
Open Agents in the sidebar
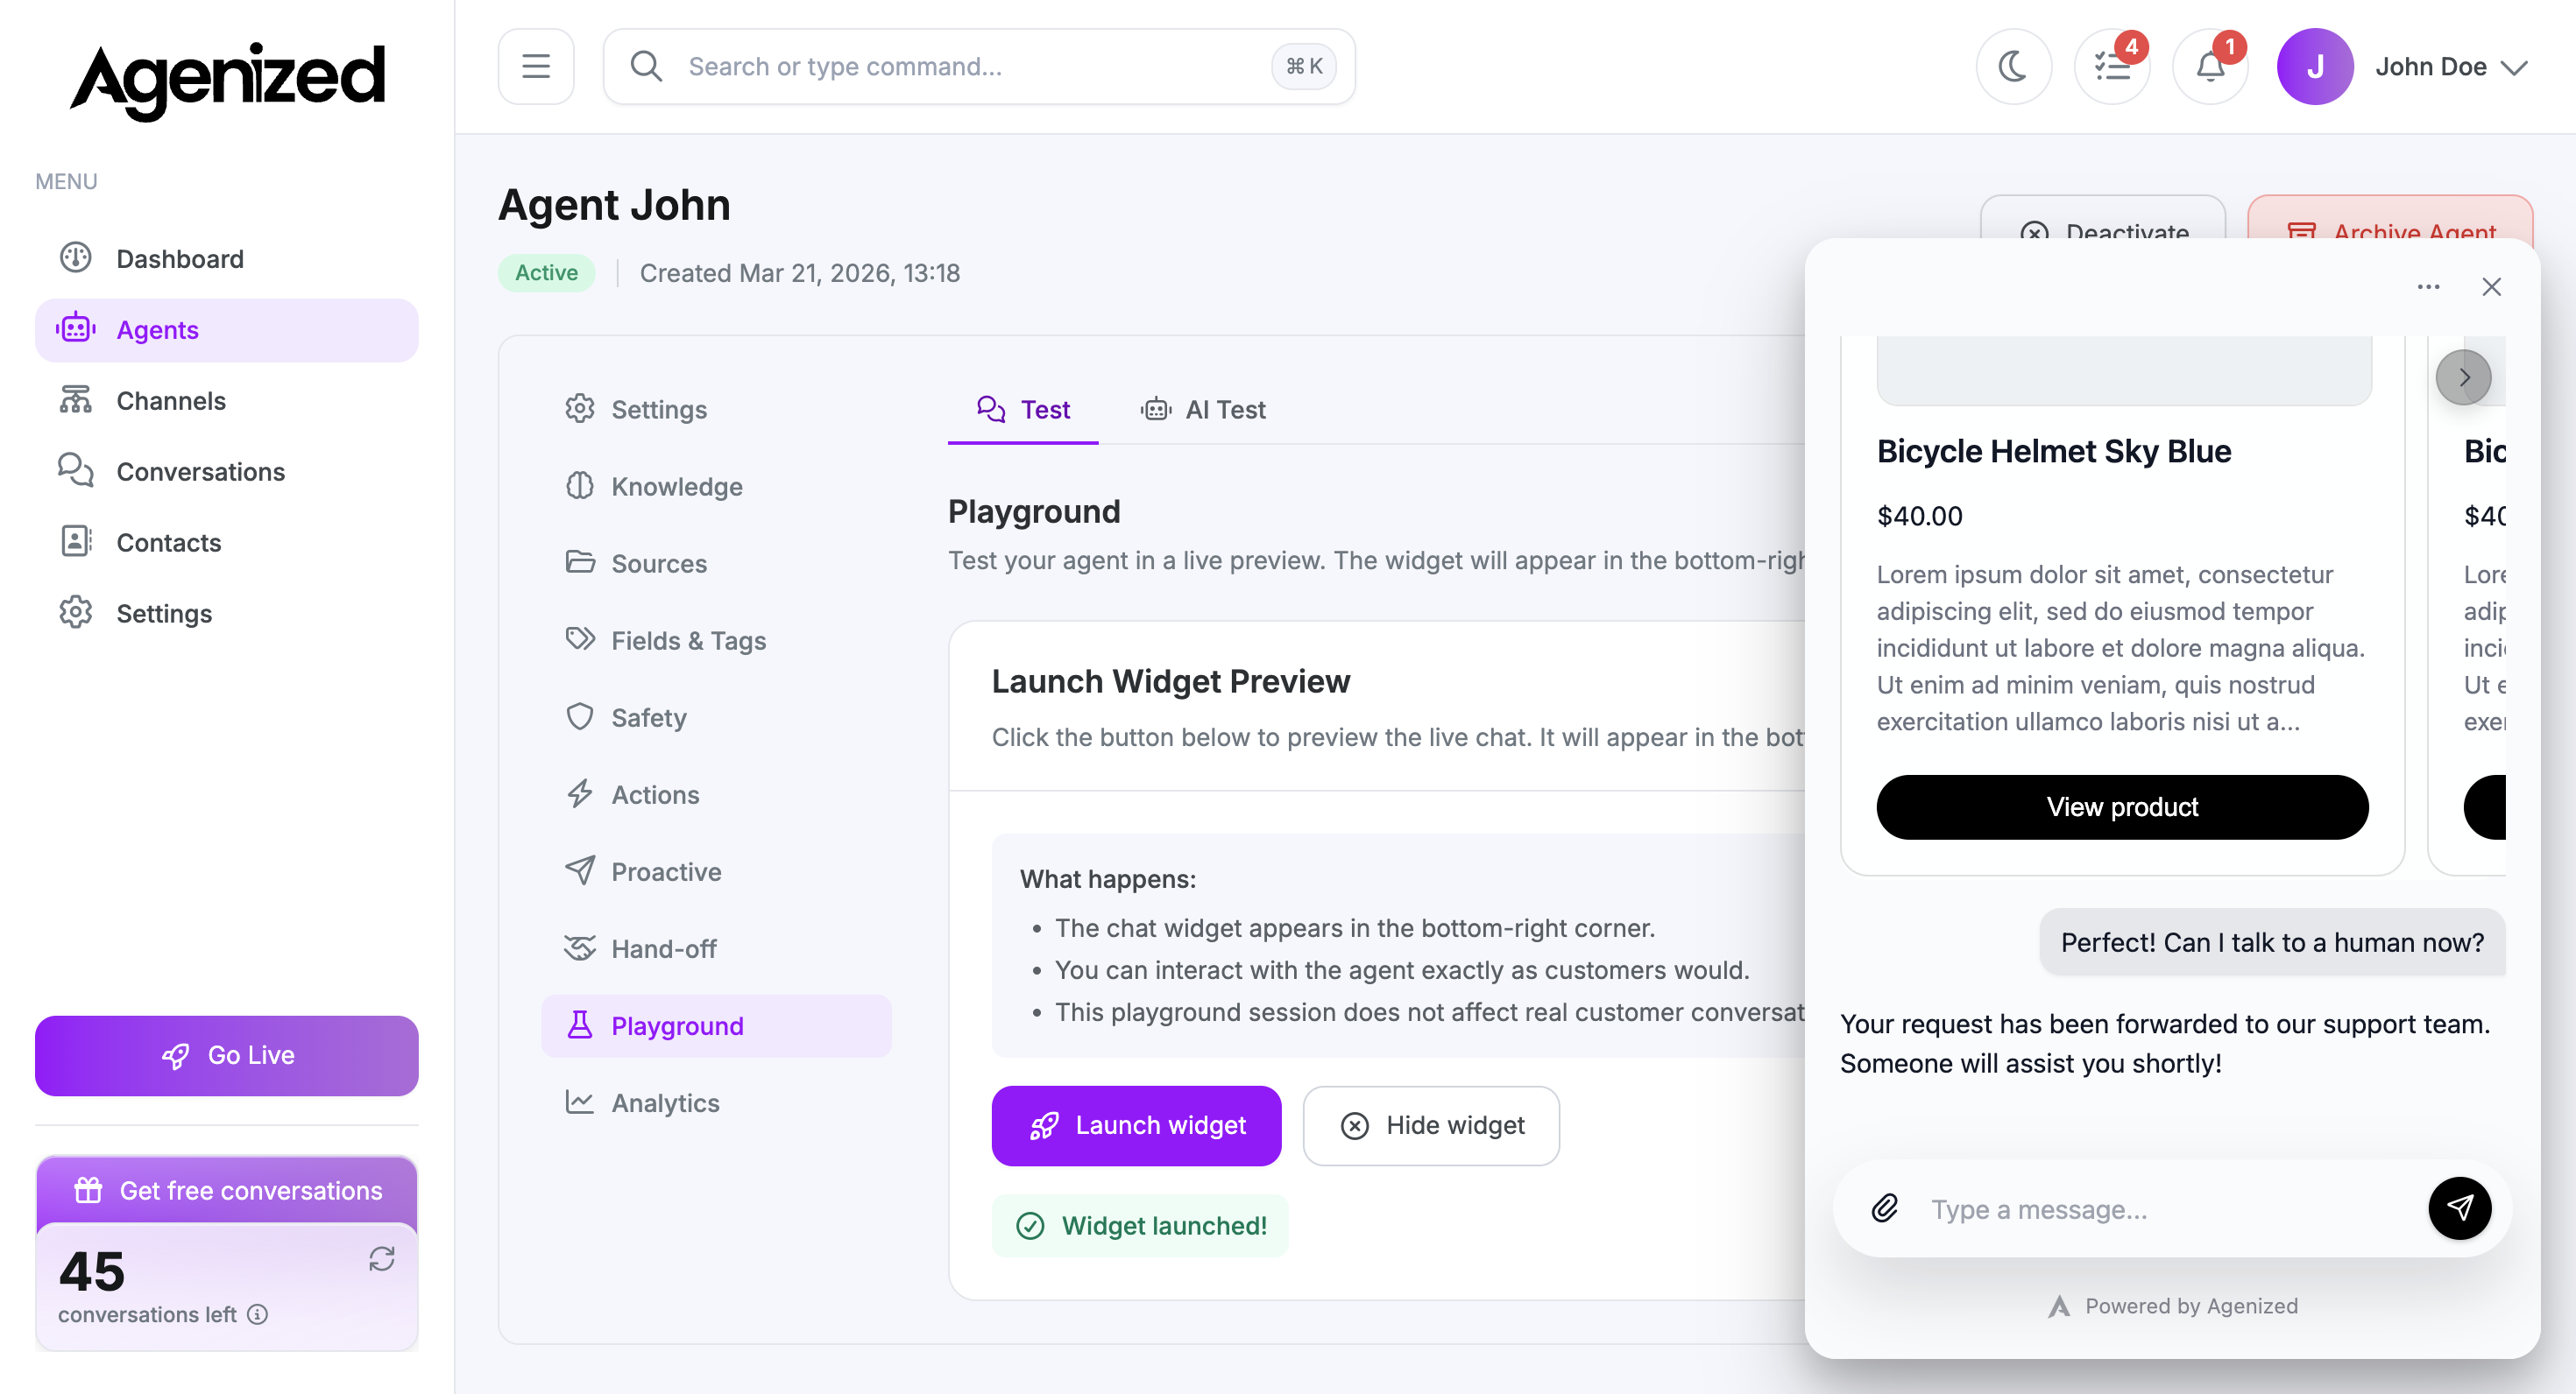coord(227,330)
